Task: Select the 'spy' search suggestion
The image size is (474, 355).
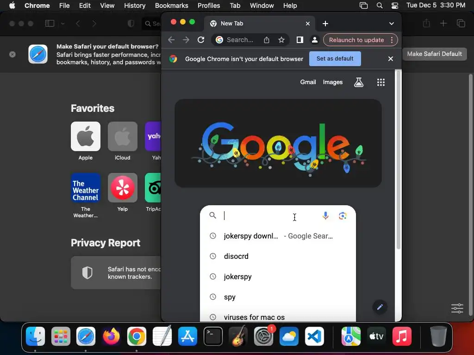Action: (x=278, y=297)
